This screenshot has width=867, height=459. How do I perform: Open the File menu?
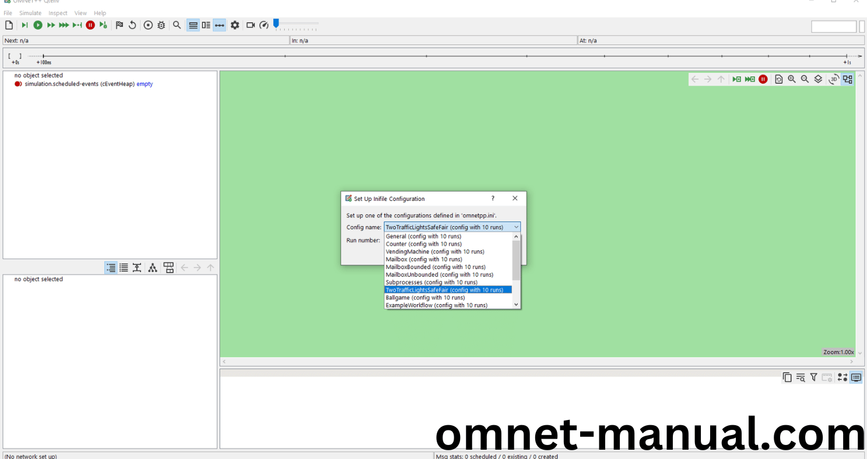(x=8, y=13)
